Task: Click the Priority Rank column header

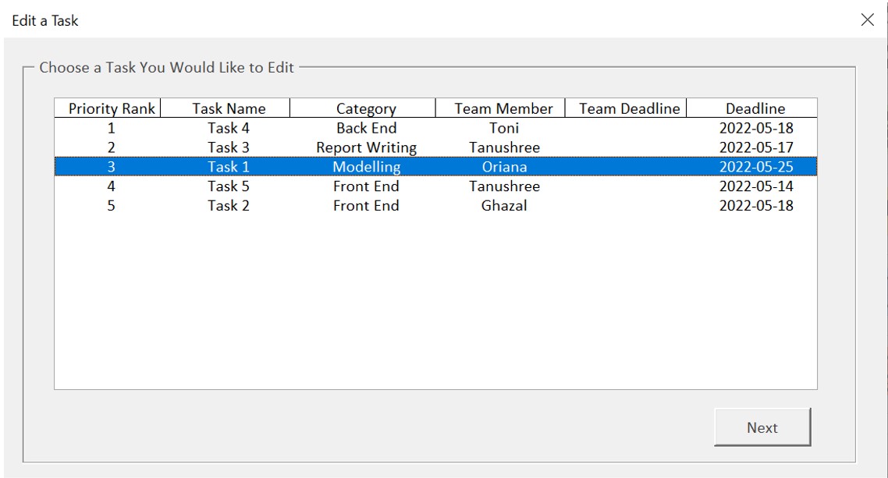Action: click(109, 108)
